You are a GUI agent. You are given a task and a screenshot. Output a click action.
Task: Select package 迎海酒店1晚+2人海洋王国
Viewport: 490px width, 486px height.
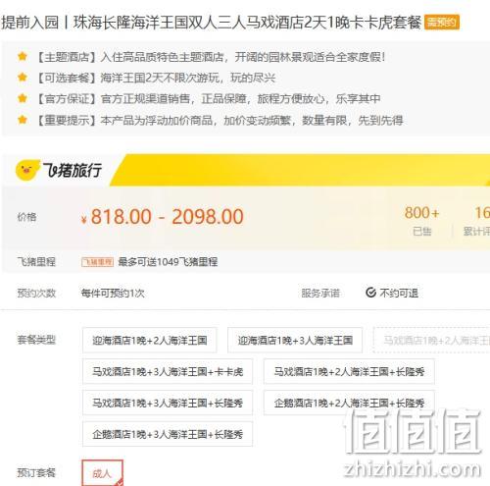tap(150, 340)
